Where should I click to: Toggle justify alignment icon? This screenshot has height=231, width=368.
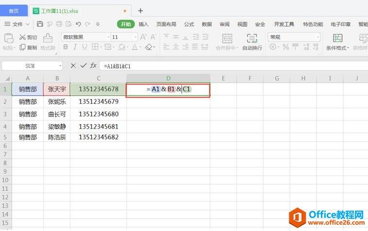[195, 47]
